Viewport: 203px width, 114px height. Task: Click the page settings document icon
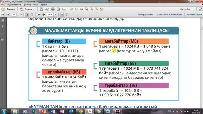[91, 9]
